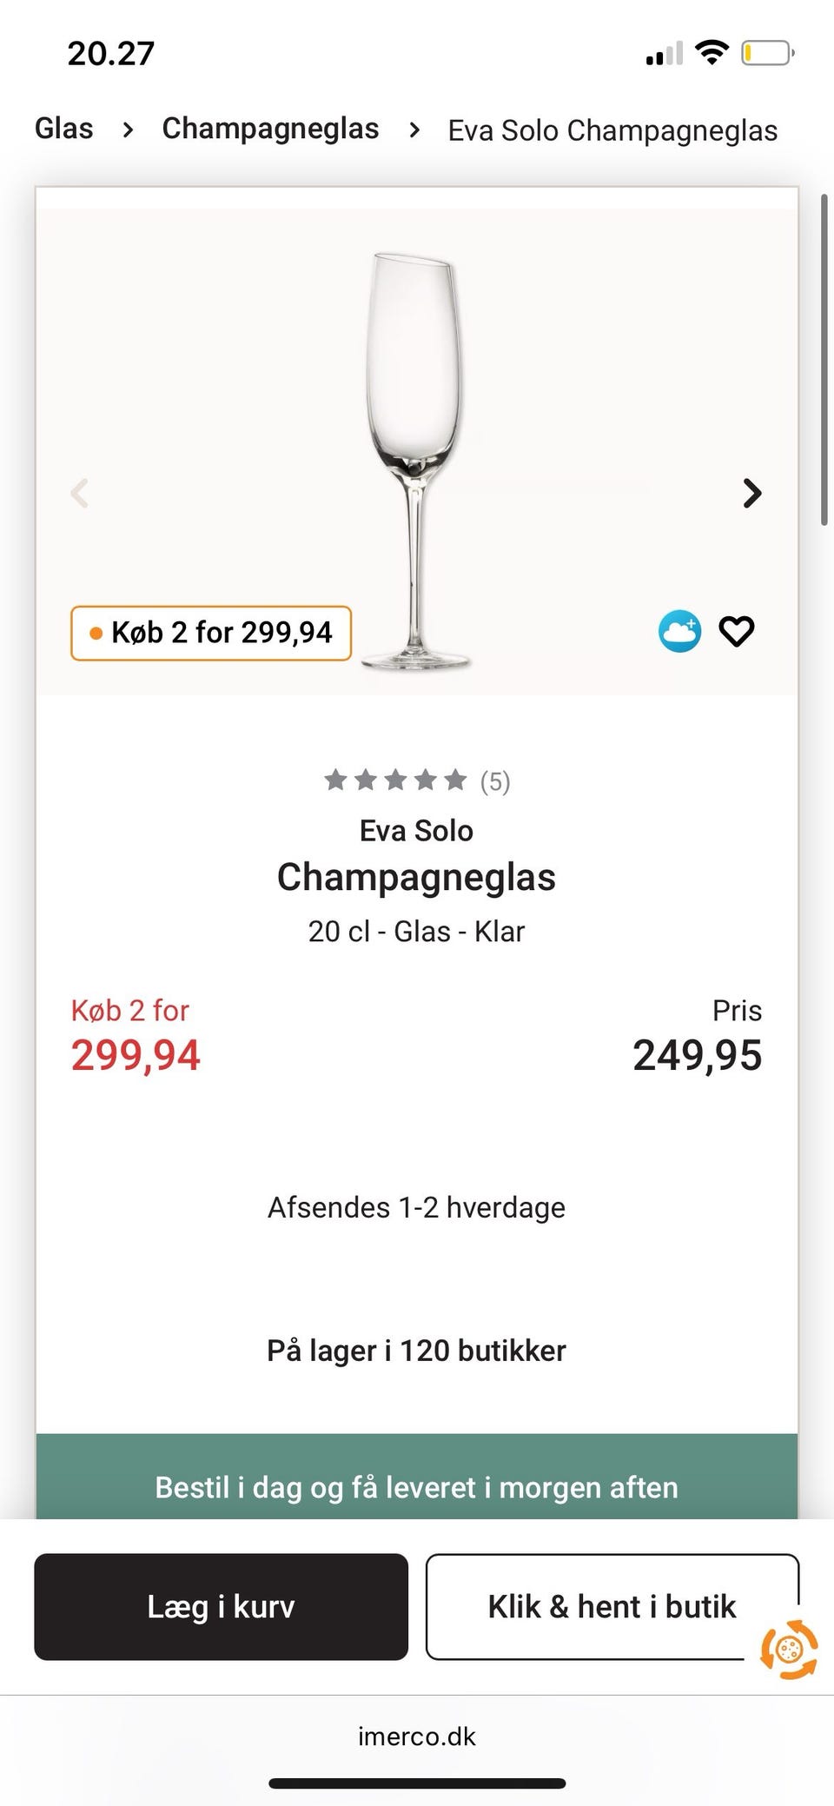Tap the Wi-Fi status icon

coord(712,53)
